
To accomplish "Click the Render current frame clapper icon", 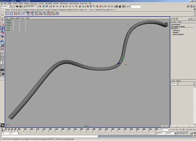I will click(117, 6).
